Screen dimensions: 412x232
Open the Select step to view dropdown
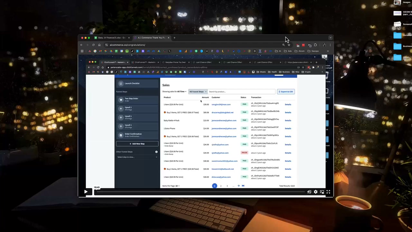(x=137, y=157)
